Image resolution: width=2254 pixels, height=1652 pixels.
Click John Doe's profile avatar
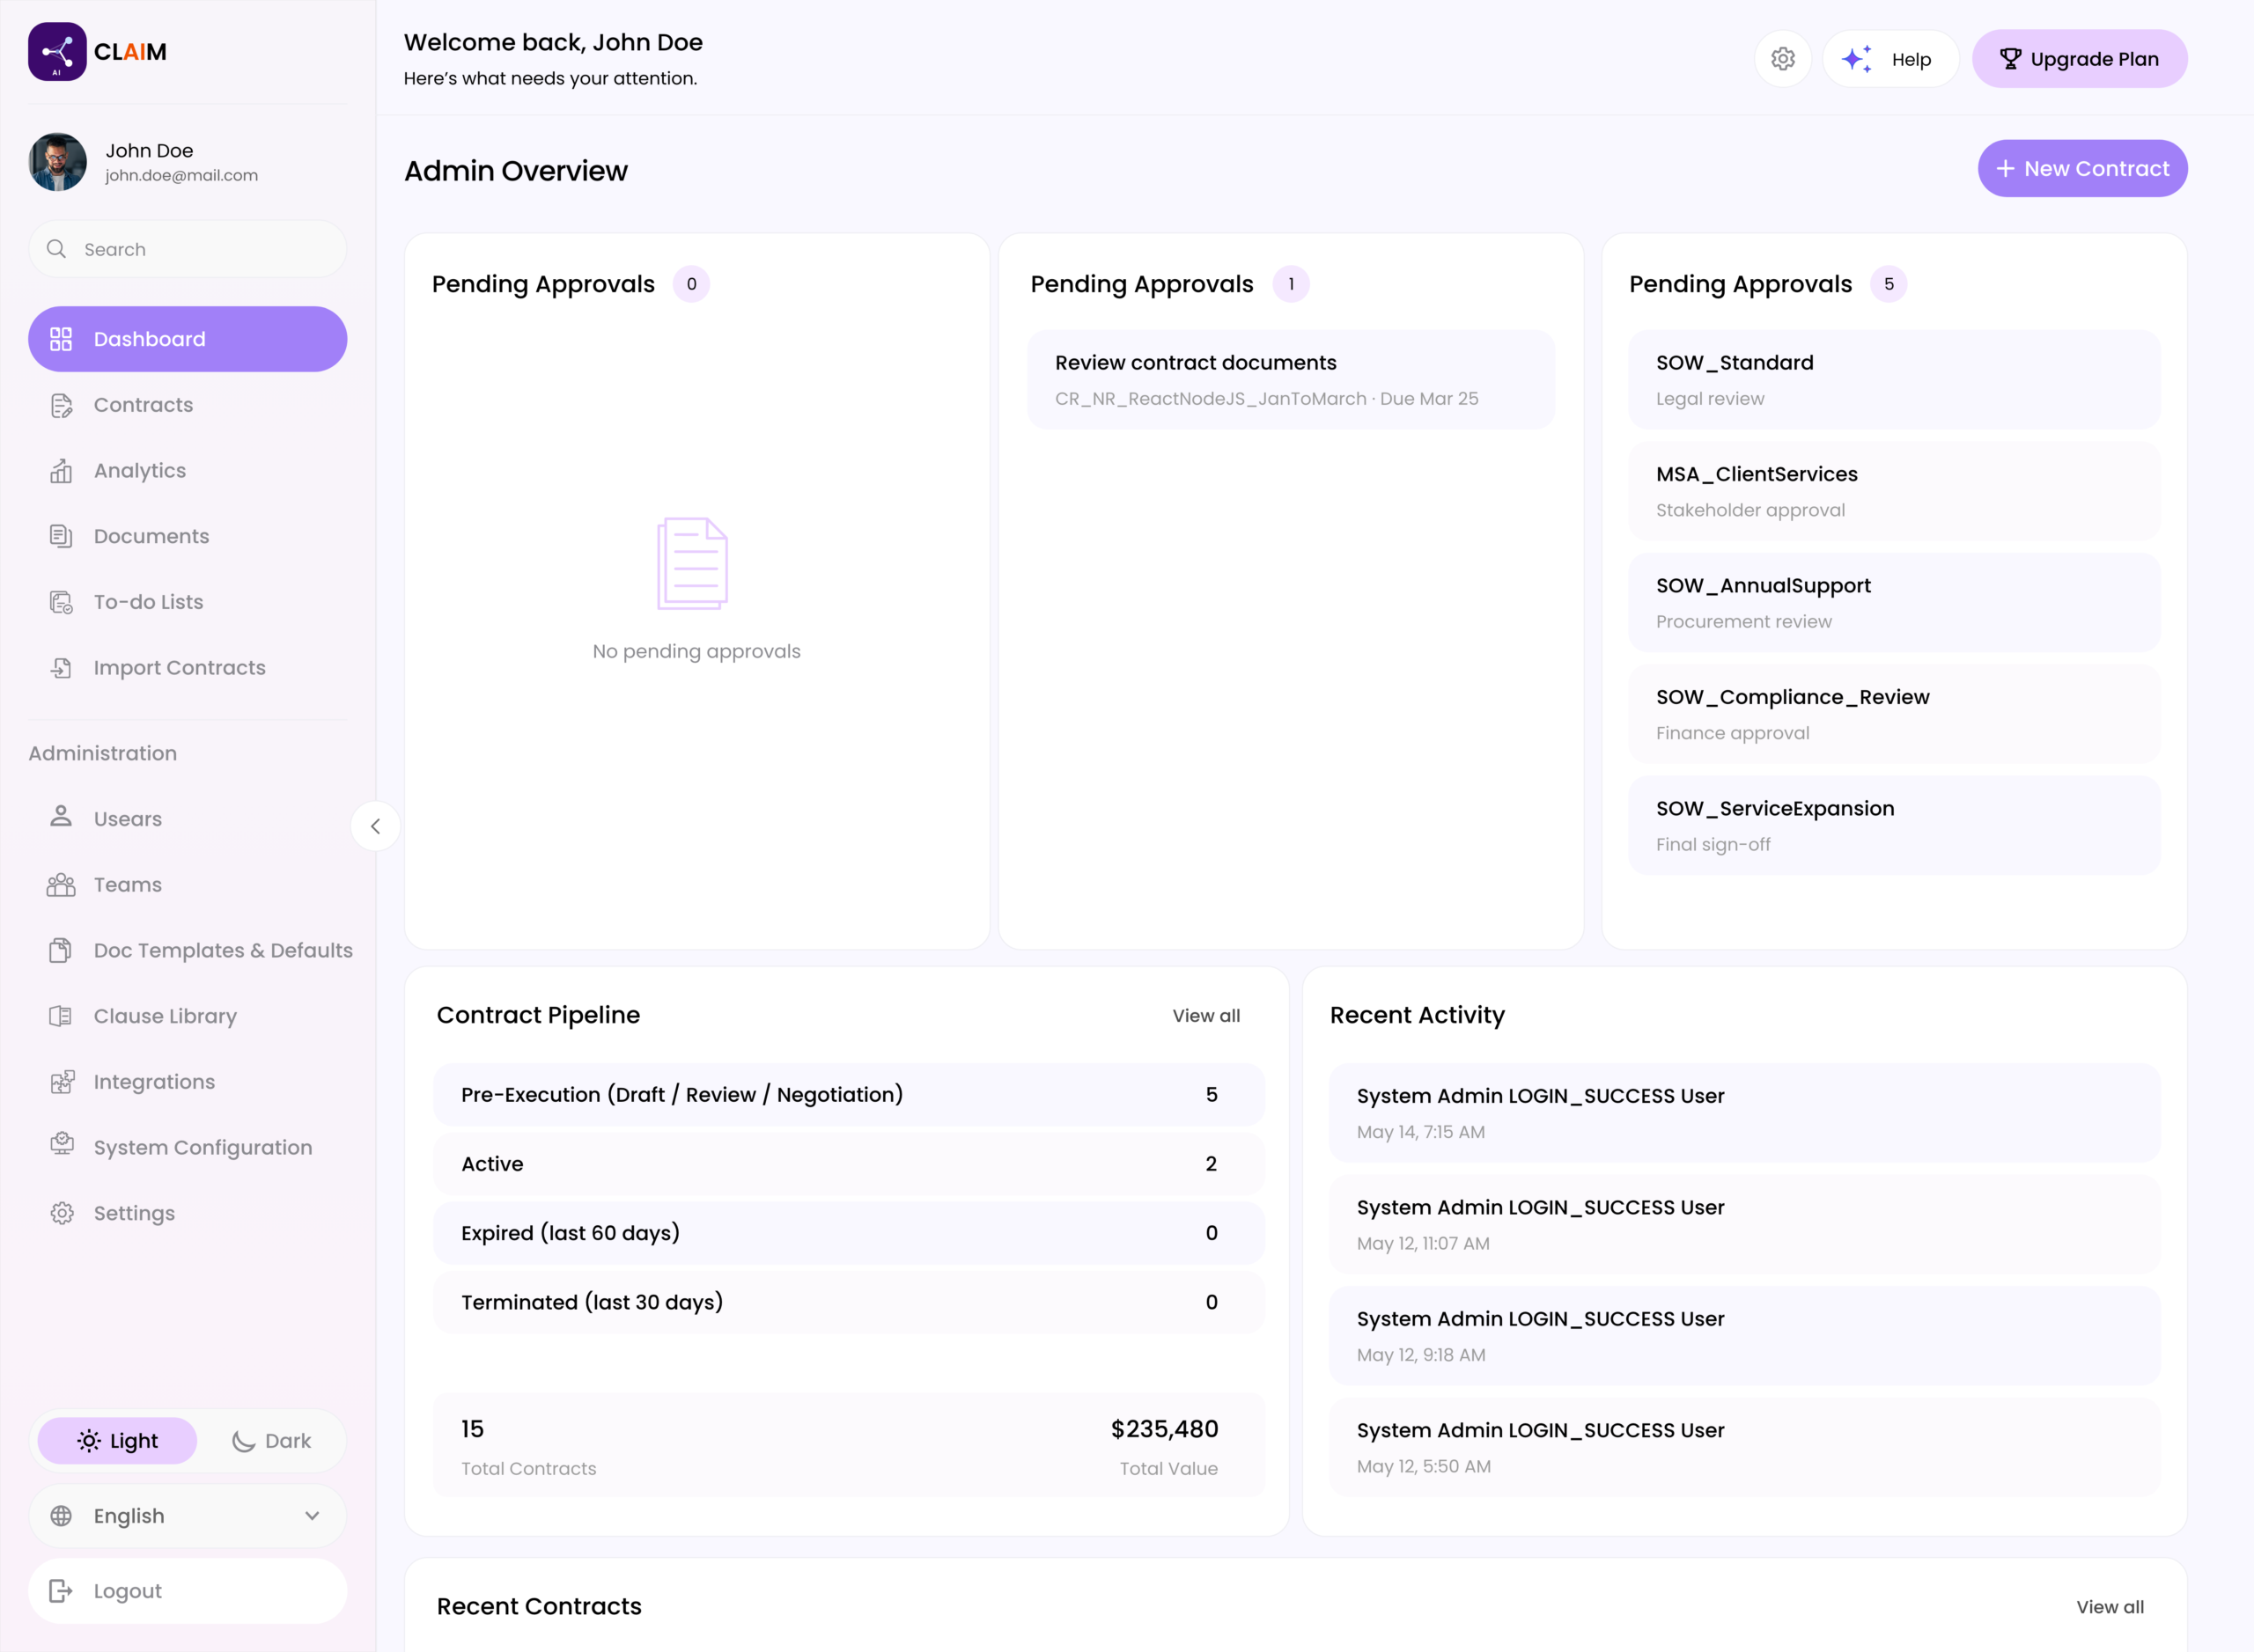[57, 162]
